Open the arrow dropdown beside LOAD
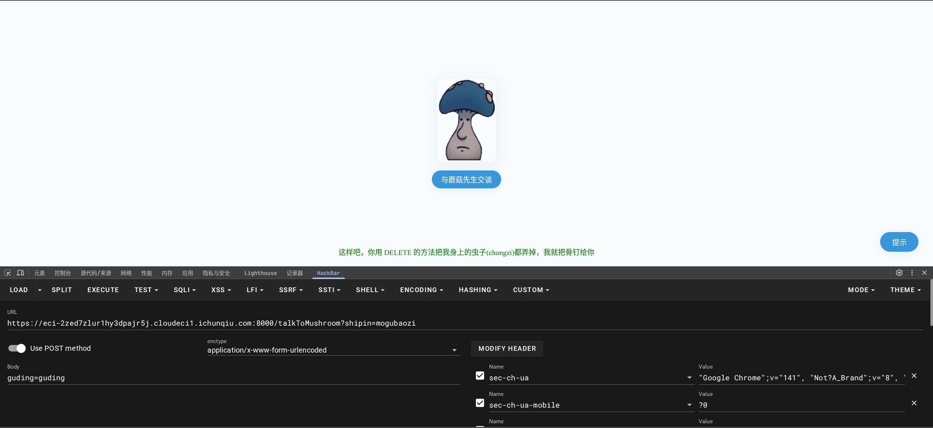 [40, 290]
